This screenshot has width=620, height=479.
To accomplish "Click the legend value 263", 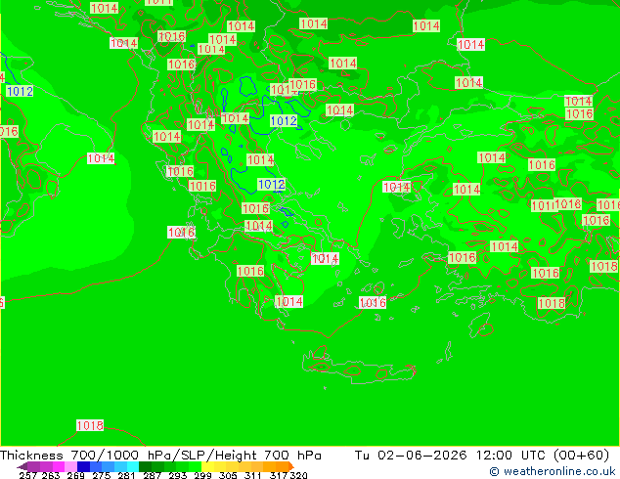I will click(x=51, y=475).
